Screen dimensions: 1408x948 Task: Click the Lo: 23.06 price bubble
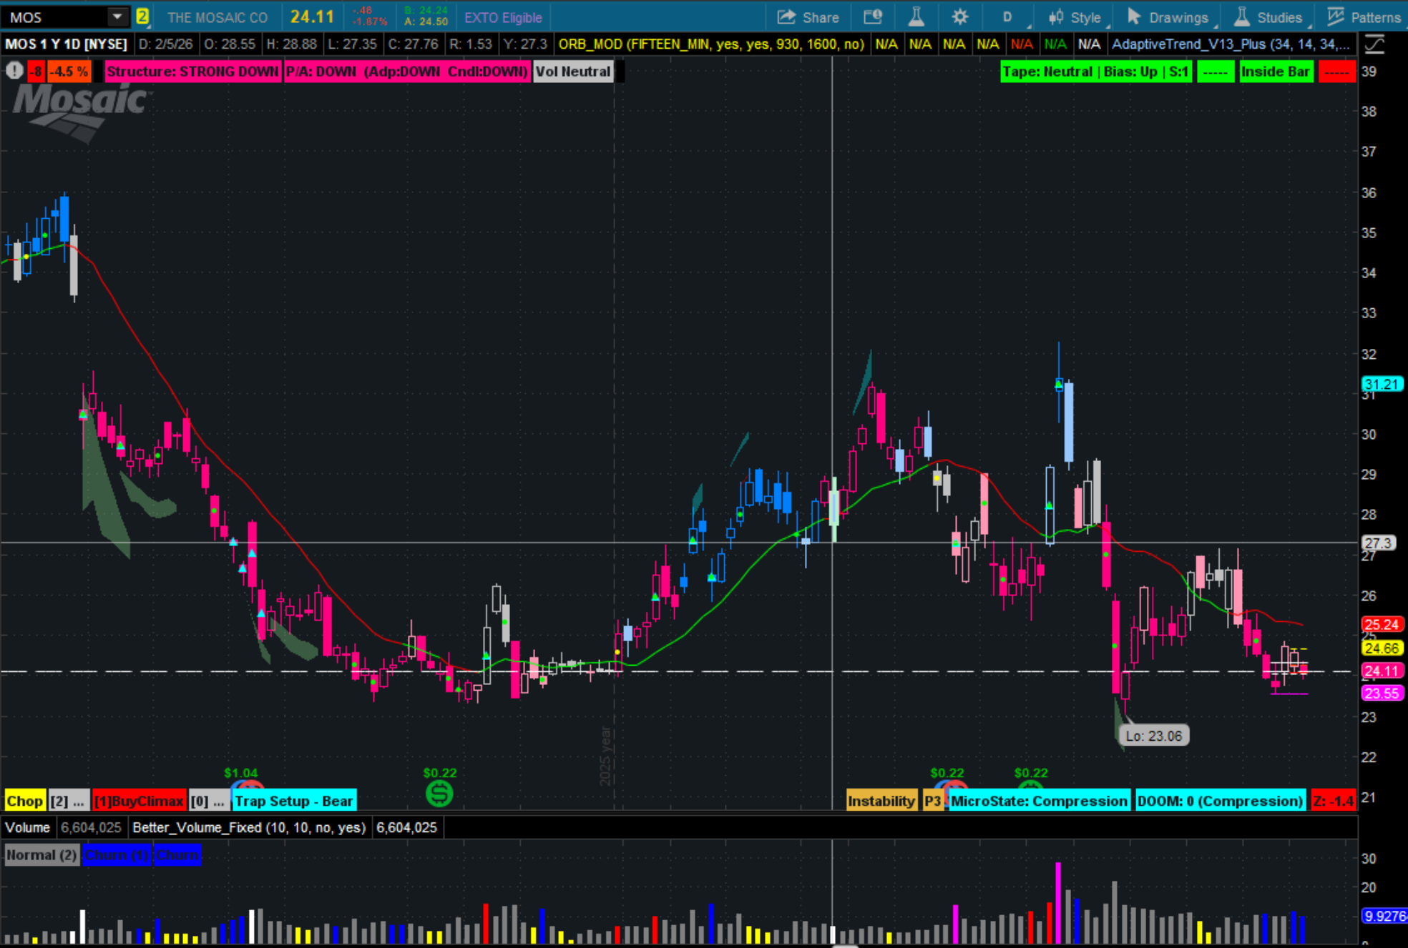(x=1153, y=736)
